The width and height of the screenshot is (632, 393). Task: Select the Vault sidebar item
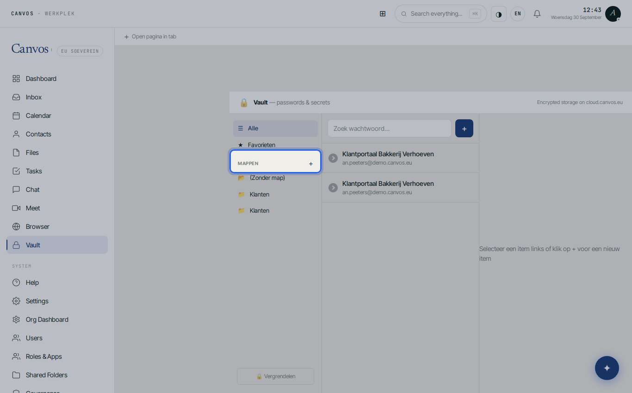click(57, 245)
